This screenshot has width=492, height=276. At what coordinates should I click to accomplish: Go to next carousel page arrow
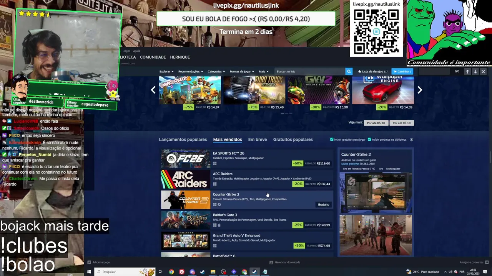click(x=420, y=90)
